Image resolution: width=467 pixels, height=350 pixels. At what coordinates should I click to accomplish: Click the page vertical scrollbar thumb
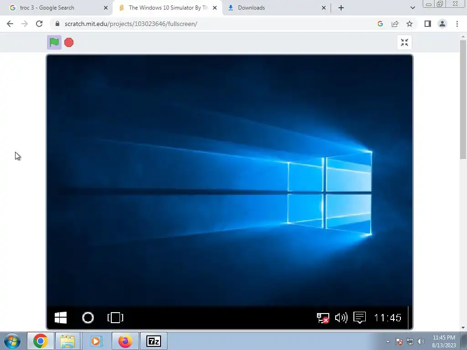click(x=463, y=100)
